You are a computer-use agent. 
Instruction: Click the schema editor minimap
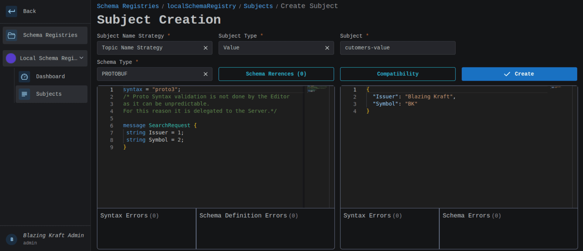(316, 147)
